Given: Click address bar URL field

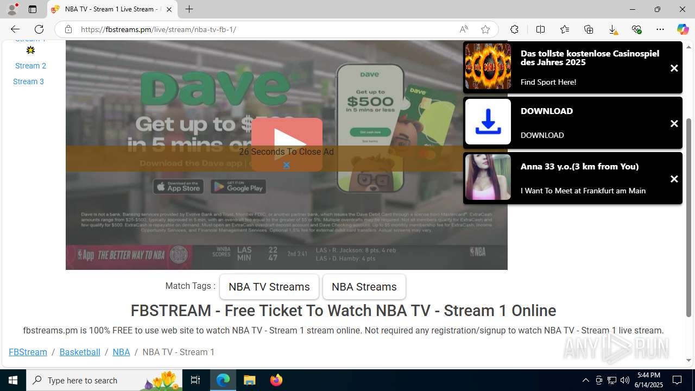Looking at the screenshot, I should 266,29.
